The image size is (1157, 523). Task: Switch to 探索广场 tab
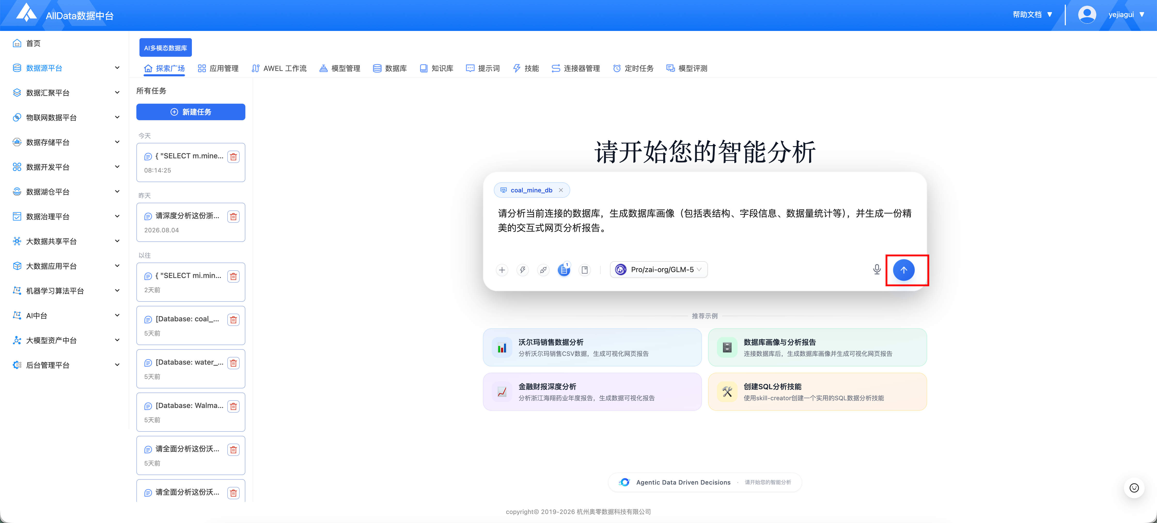(x=165, y=69)
